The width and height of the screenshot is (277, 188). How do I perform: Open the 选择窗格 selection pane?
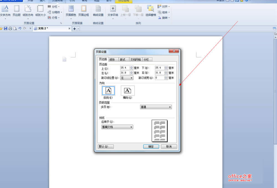pyautogui.click(x=151, y=11)
